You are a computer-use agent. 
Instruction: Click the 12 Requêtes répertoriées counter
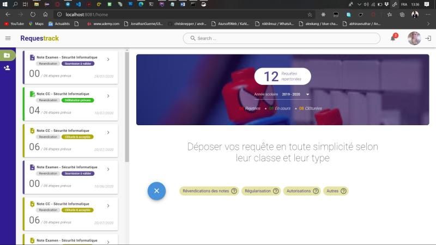[x=282, y=76]
